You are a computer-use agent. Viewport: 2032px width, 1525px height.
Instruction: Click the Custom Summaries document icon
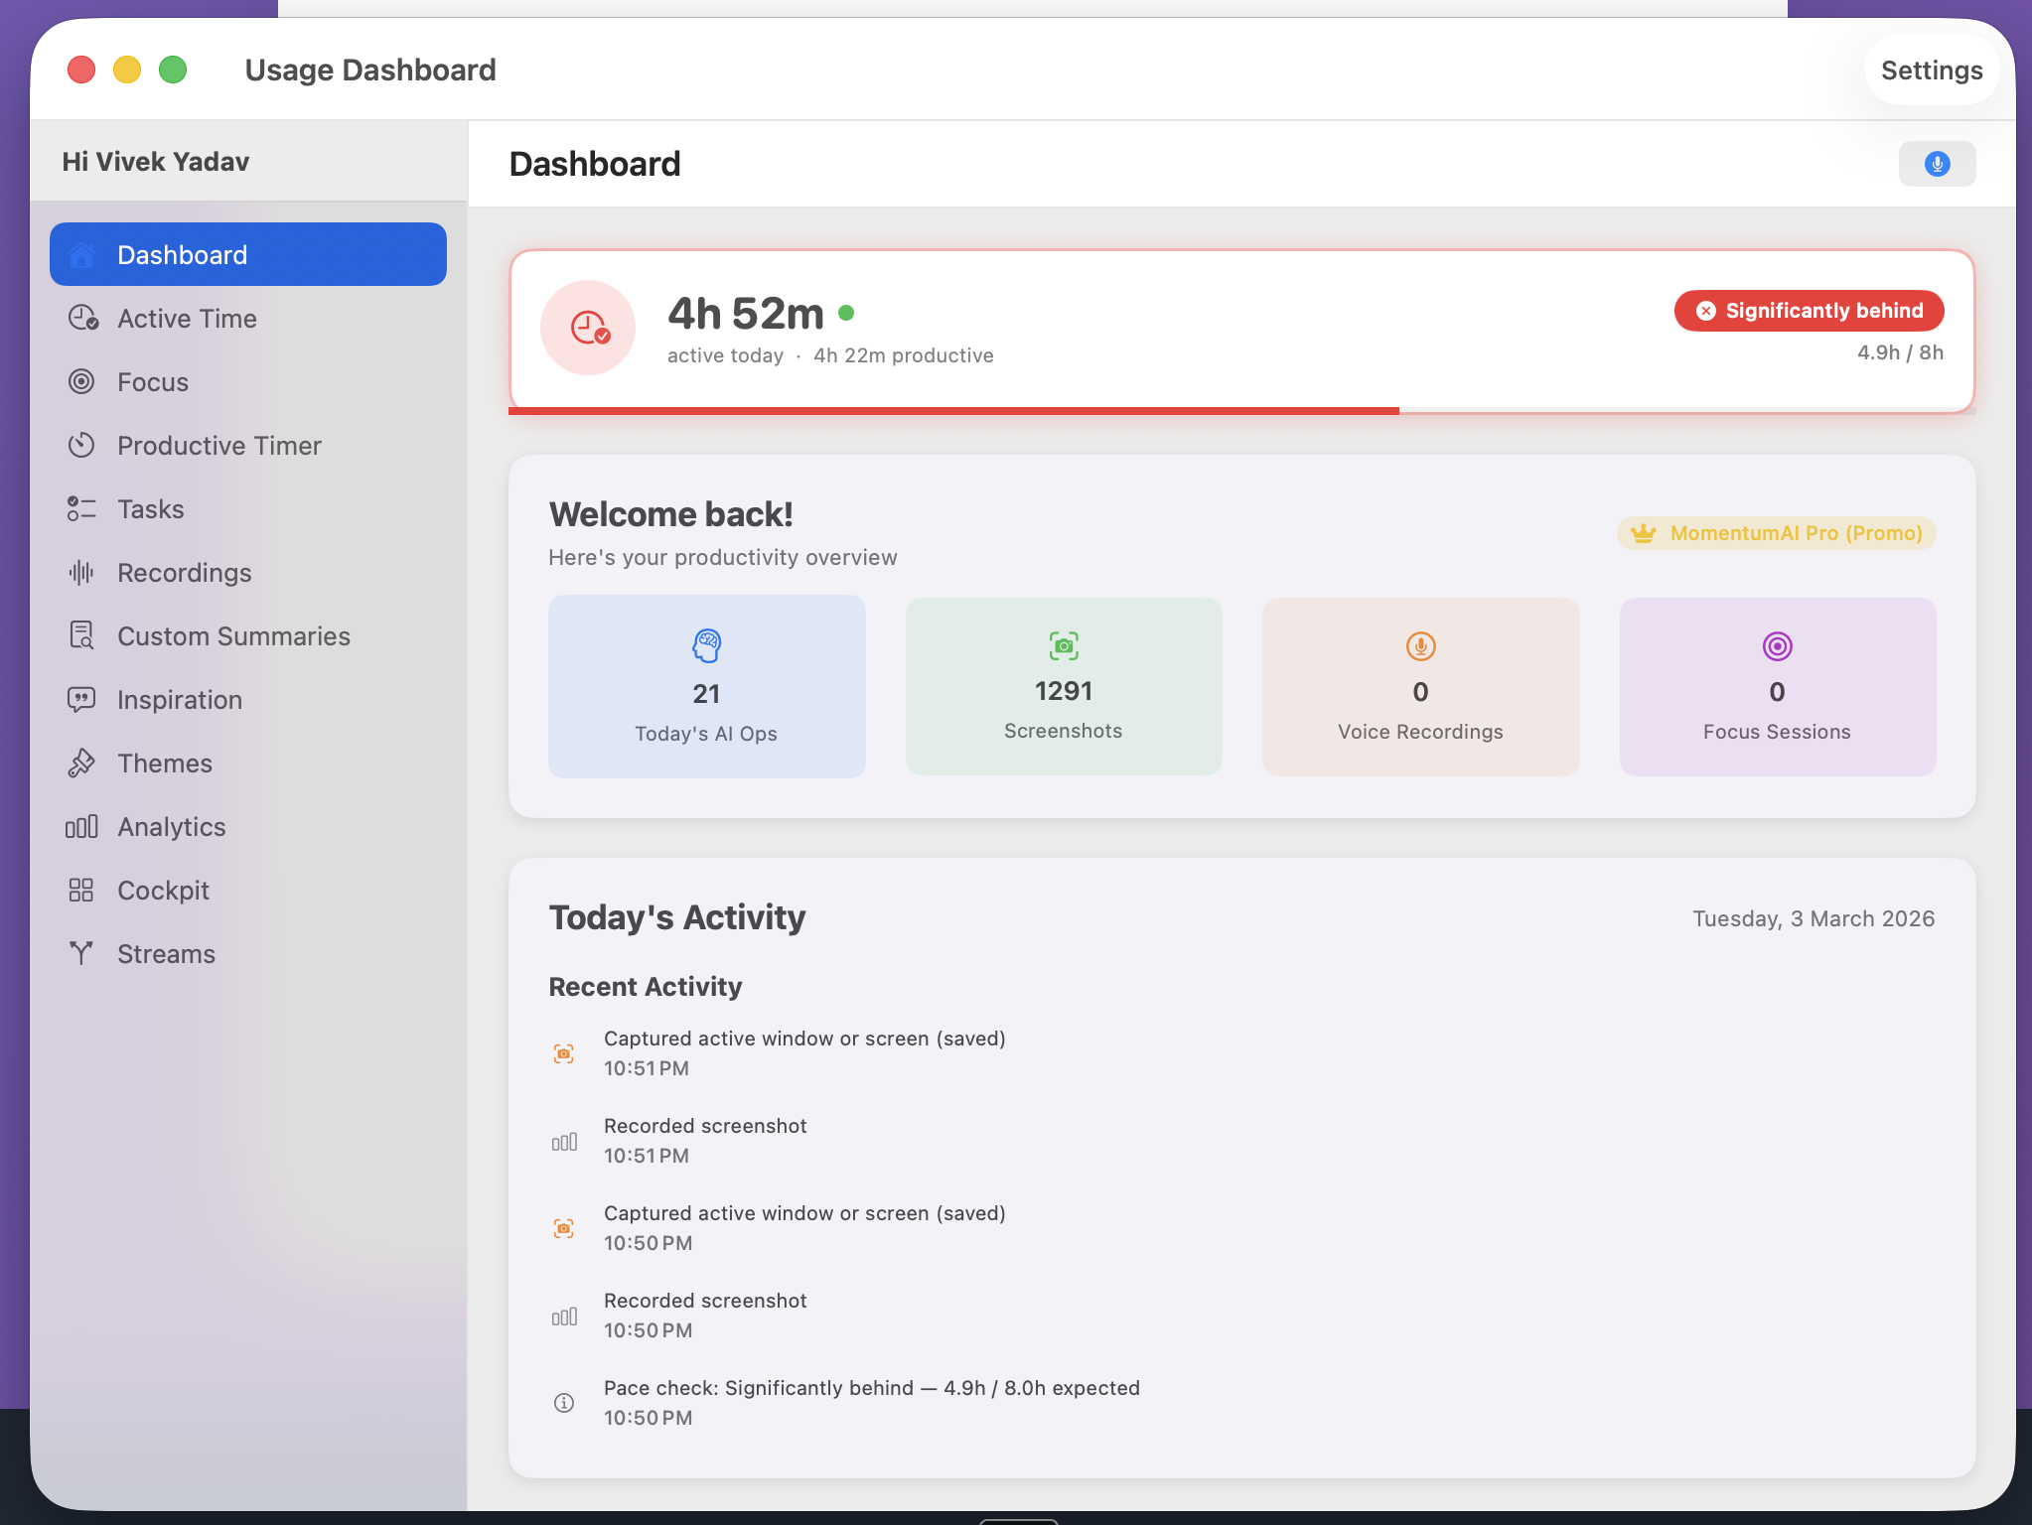coord(83,635)
